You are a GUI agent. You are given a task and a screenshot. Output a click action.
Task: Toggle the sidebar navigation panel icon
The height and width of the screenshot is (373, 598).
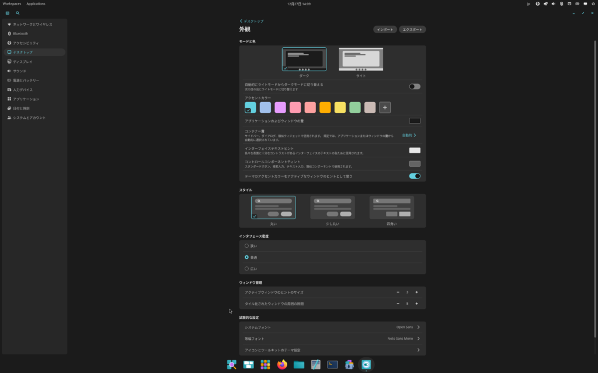pos(8,13)
